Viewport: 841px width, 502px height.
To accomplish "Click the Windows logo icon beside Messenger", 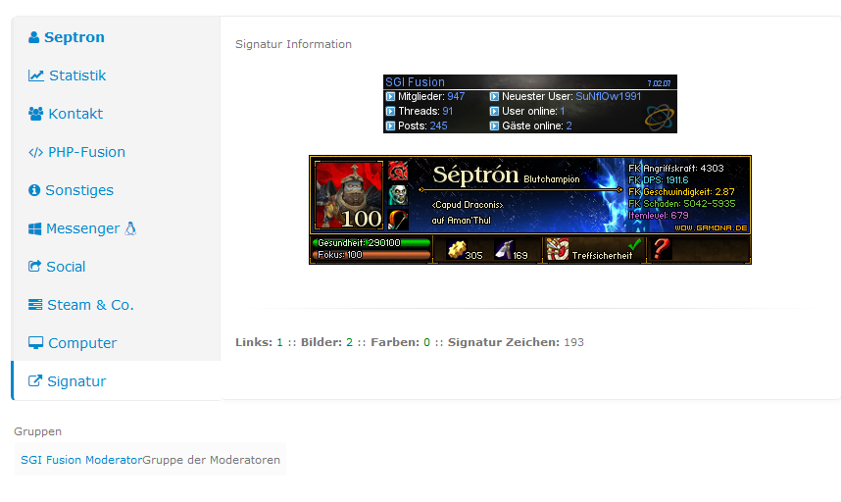I will pos(35,228).
